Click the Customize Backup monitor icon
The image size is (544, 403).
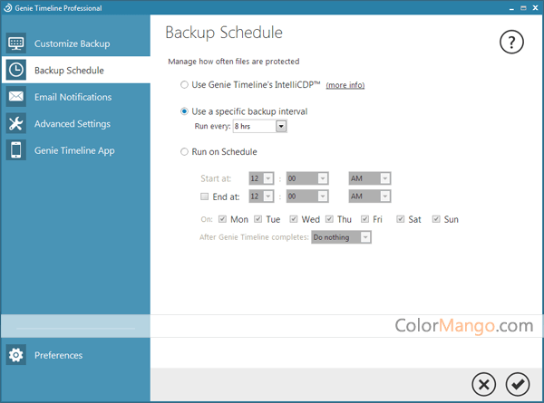16,43
